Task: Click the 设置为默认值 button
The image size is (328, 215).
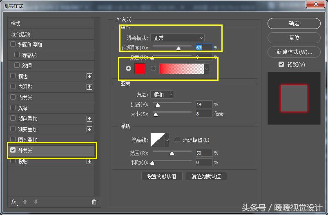Action: tap(162, 176)
